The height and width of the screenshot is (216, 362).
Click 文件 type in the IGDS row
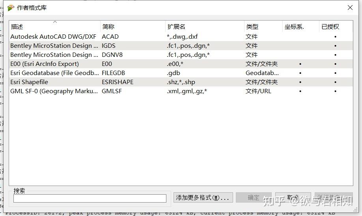tap(252, 46)
